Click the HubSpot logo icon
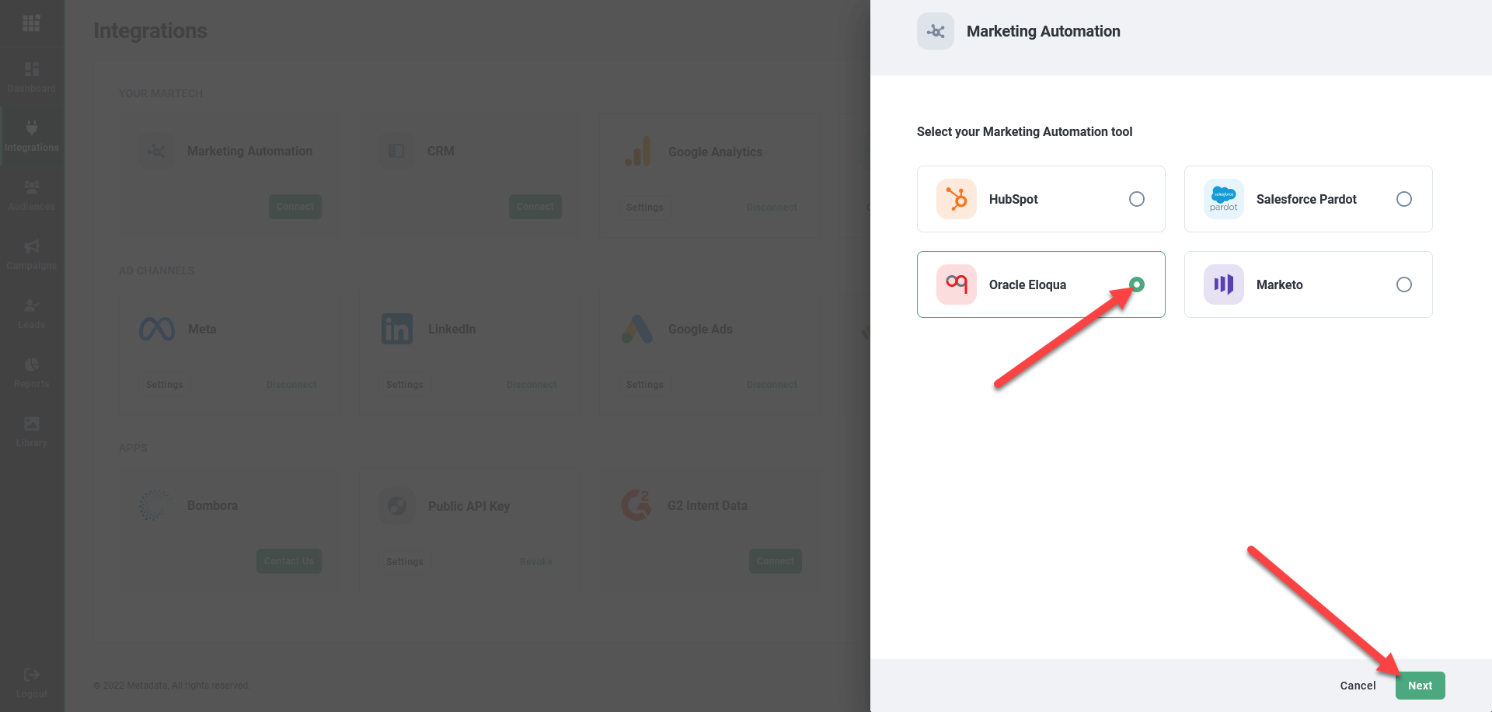This screenshot has height=712, width=1492. 957,199
